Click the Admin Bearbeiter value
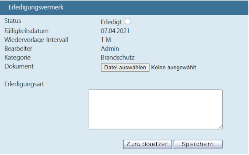The width and height of the screenshot is (249, 155). point(110,48)
